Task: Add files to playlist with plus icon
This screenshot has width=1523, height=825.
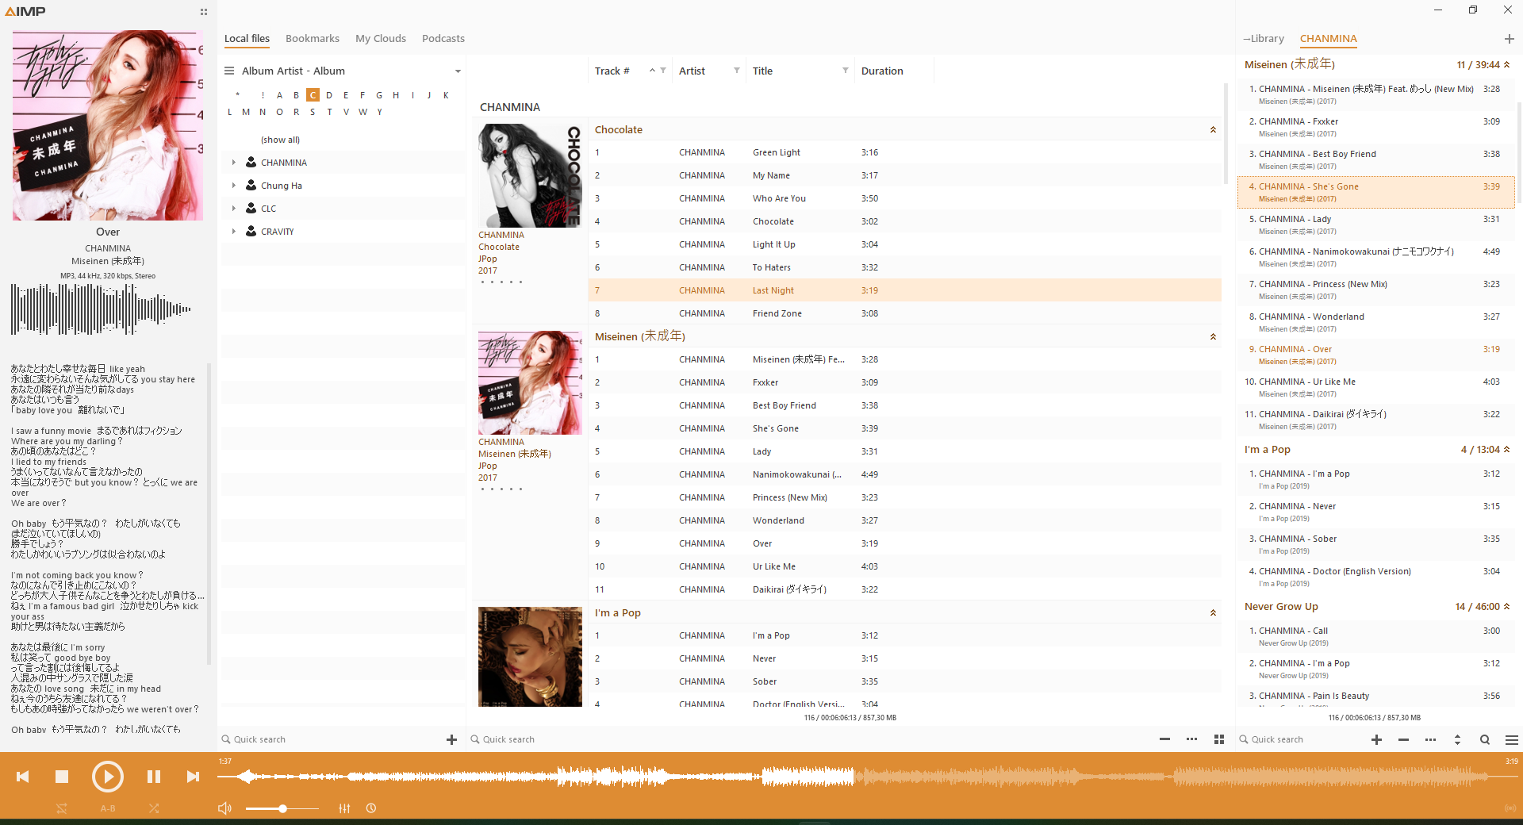Action: pos(1376,739)
